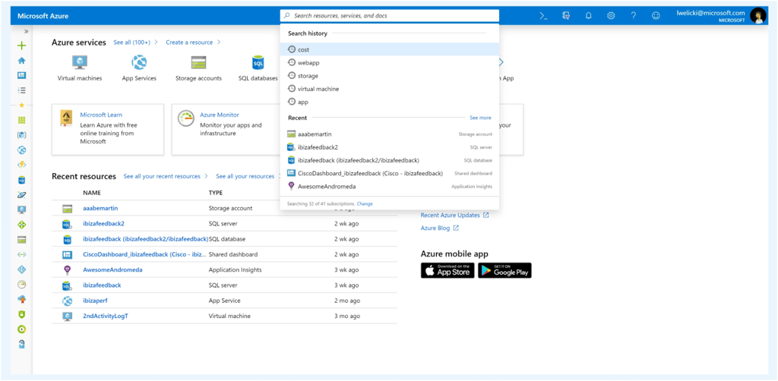Image resolution: width=778 pixels, height=381 pixels.
Task: Select 'cost' from search history
Action: [390, 49]
